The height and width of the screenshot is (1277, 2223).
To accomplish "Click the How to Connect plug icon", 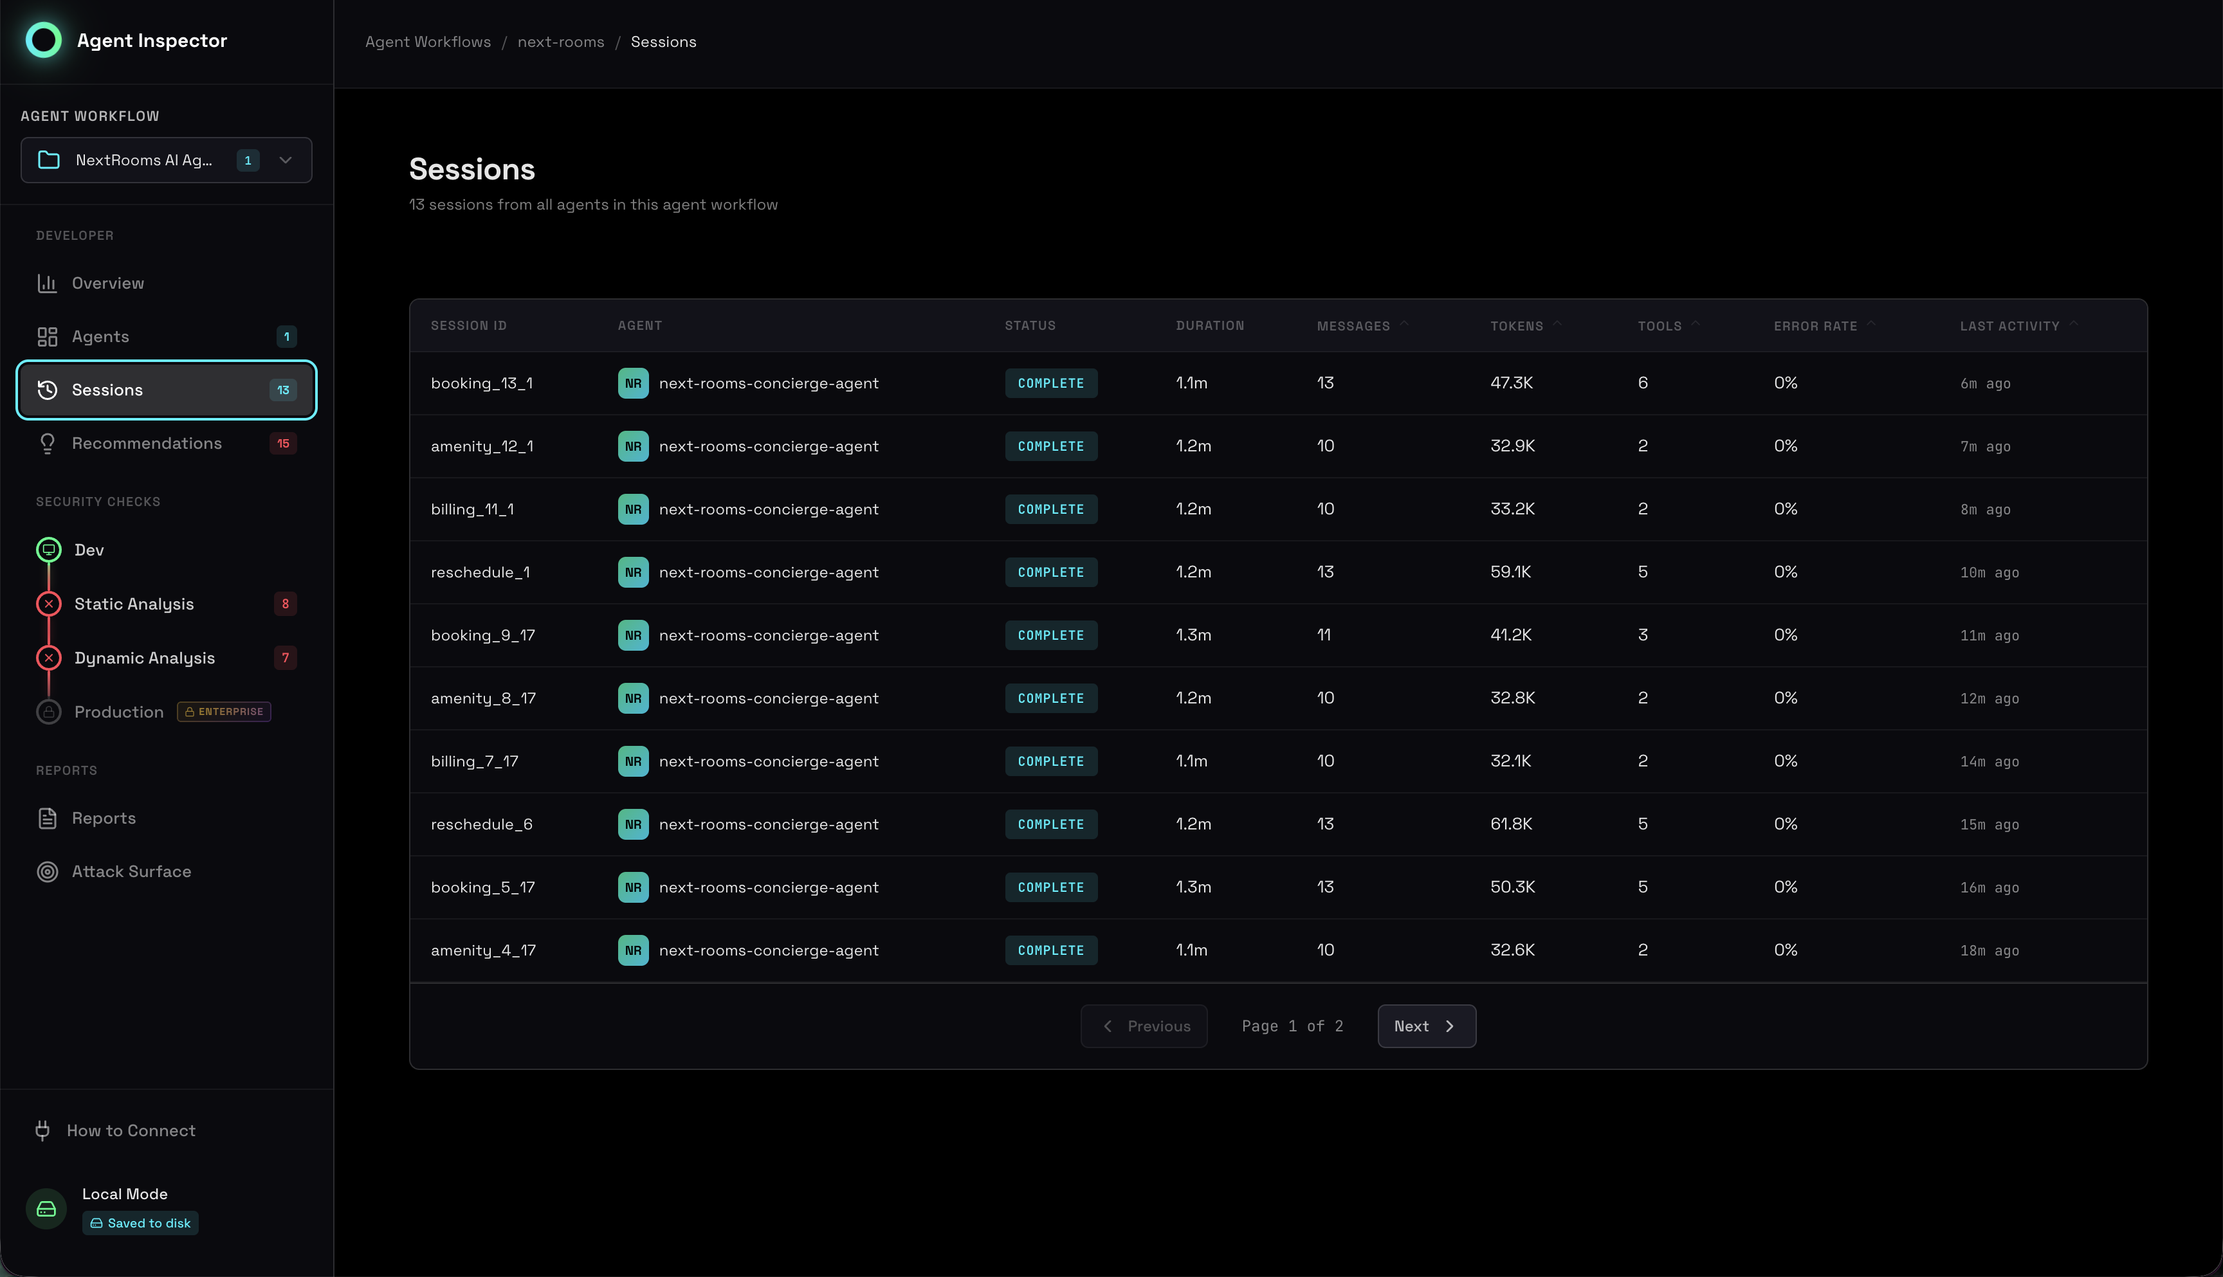I will point(42,1130).
